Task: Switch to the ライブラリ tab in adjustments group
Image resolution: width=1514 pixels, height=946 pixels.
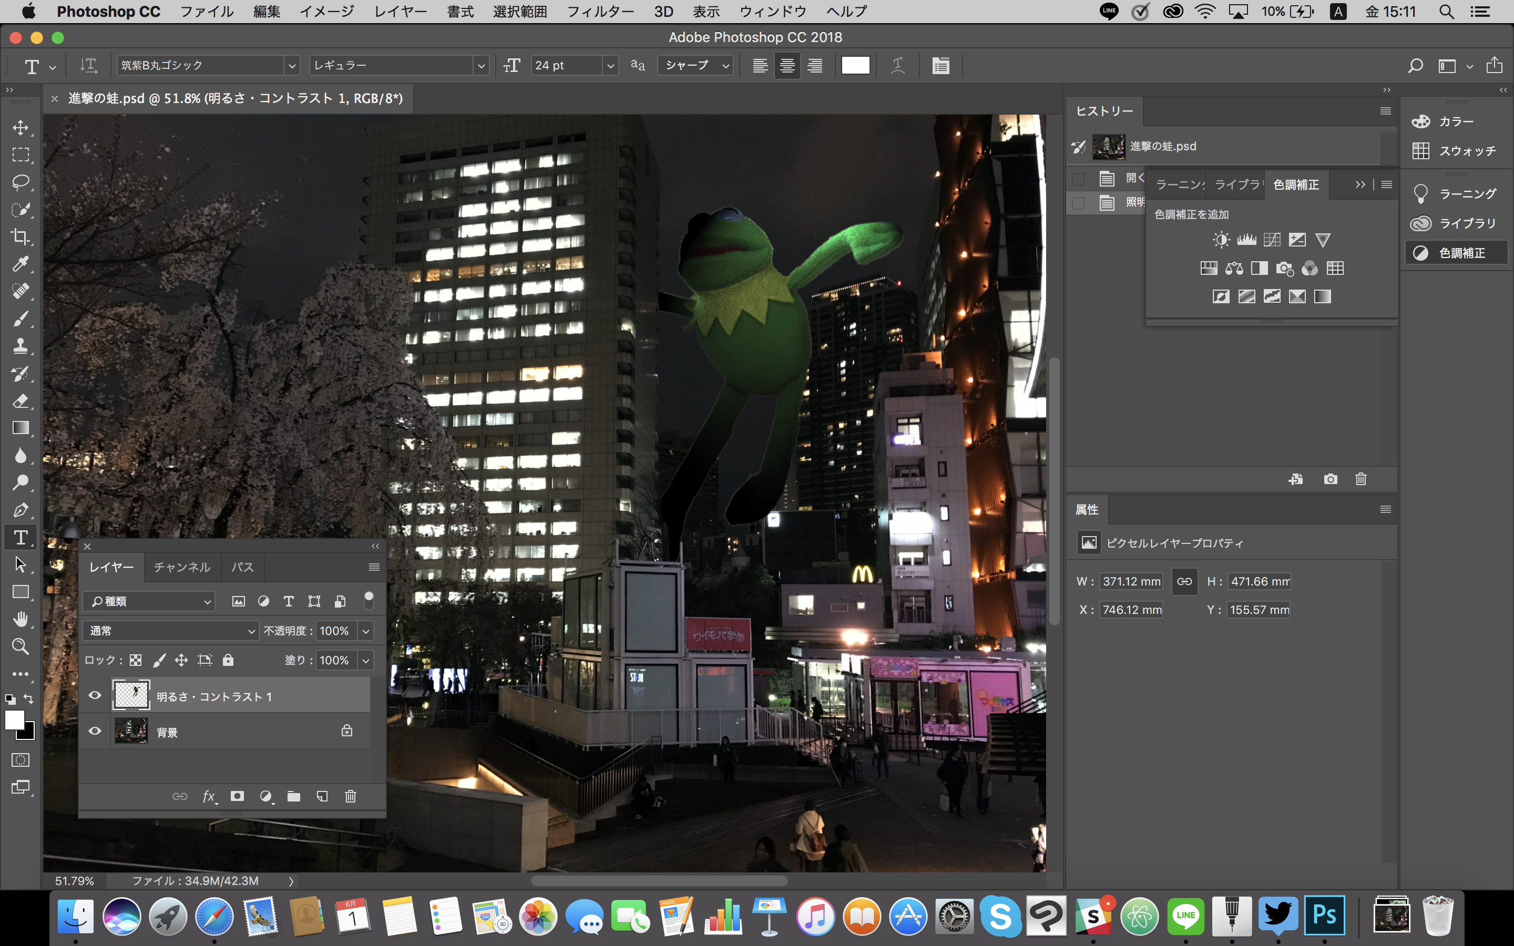Action: pos(1237,184)
